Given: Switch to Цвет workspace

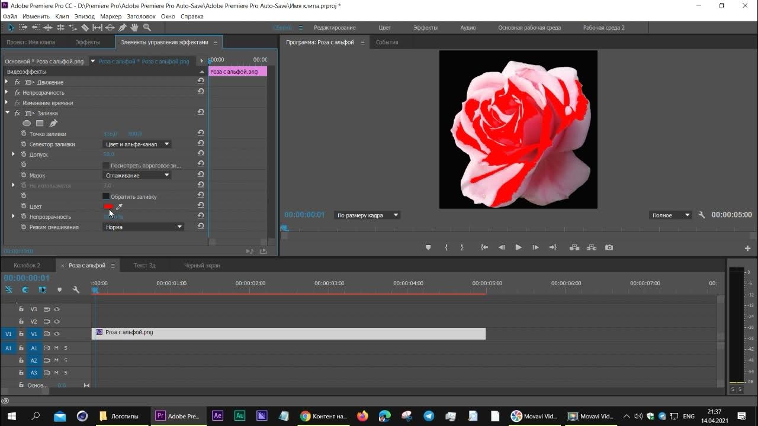Looking at the screenshot, I should 385,28.
